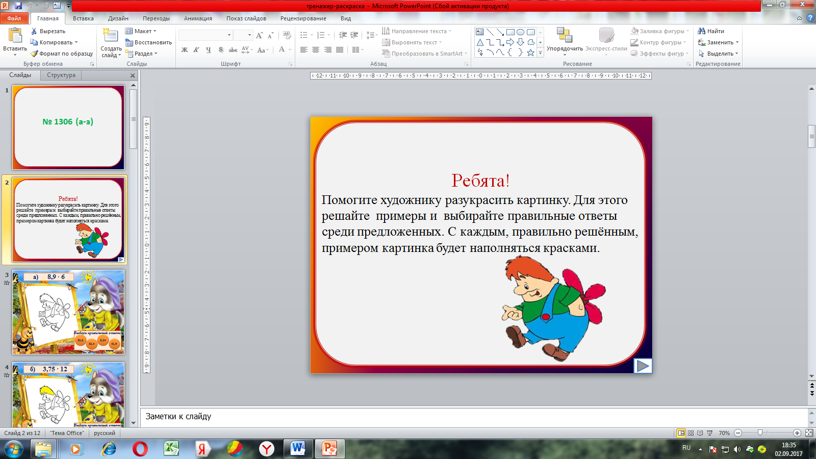Switch to the Структура pane tab
816x459 pixels.
61,75
